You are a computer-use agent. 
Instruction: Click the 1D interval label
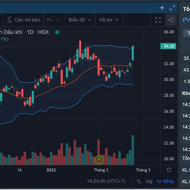[x=30, y=32]
